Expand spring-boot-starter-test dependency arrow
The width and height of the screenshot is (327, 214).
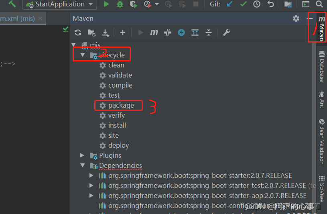tap(91, 185)
